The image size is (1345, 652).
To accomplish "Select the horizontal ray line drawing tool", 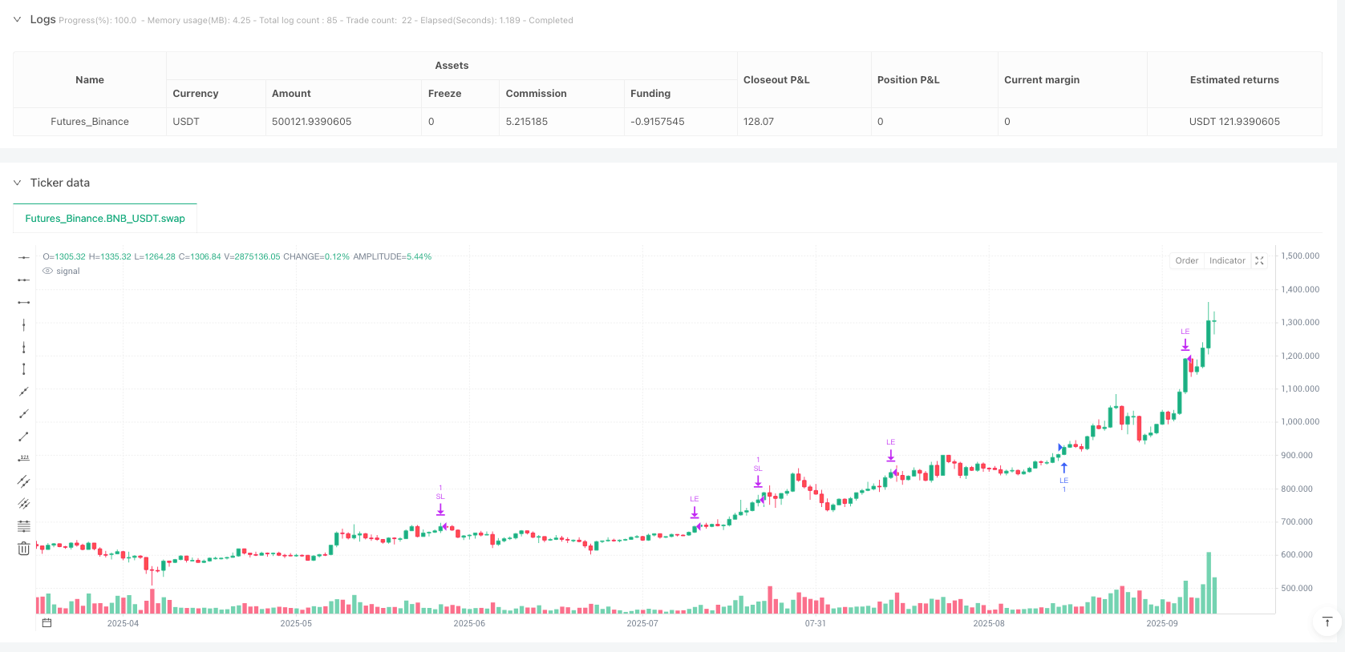I will [x=24, y=280].
